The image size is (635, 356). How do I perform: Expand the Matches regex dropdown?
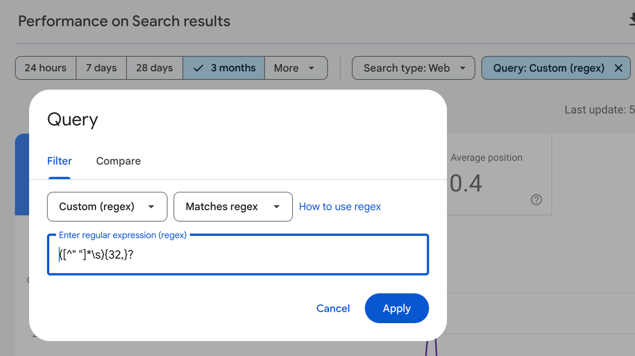pyautogui.click(x=276, y=207)
